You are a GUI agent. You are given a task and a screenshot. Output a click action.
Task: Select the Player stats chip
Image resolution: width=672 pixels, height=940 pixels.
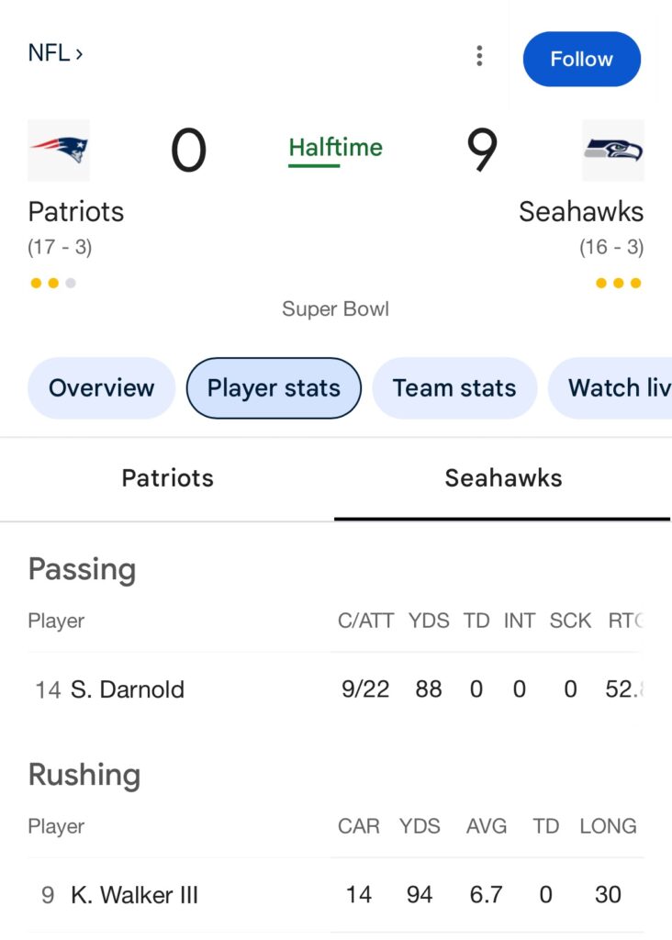point(274,388)
